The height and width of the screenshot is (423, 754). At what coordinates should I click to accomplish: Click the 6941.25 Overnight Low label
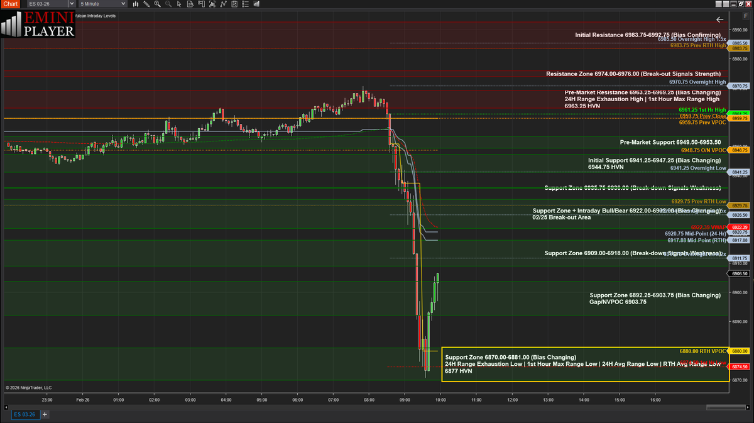point(698,168)
